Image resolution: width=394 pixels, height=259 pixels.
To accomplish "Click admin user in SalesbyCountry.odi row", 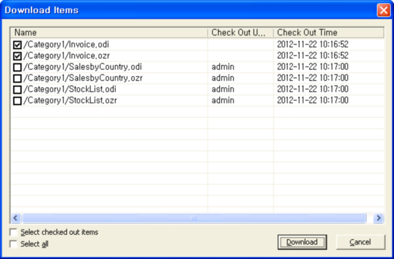I will click(223, 67).
